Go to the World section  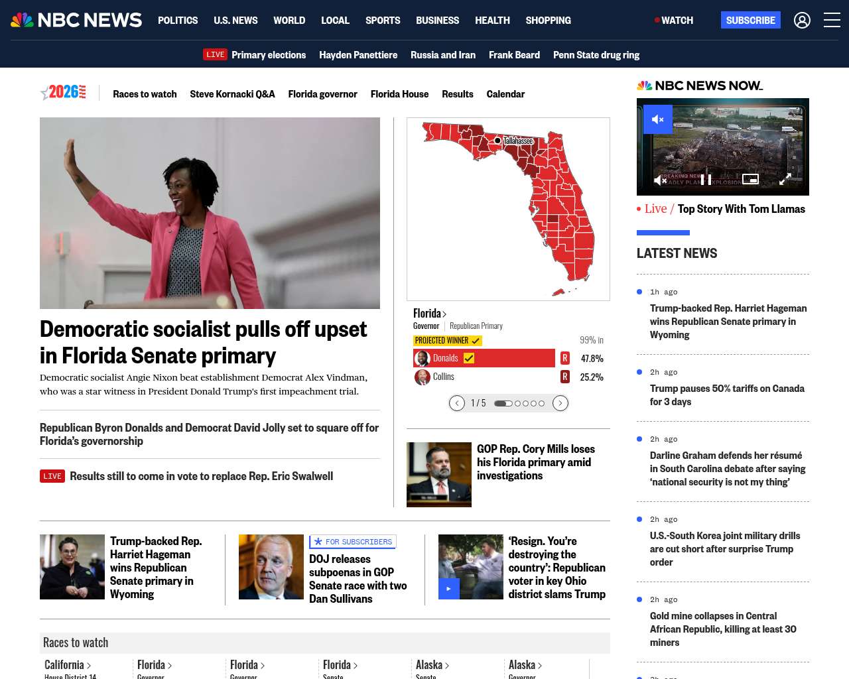(289, 21)
